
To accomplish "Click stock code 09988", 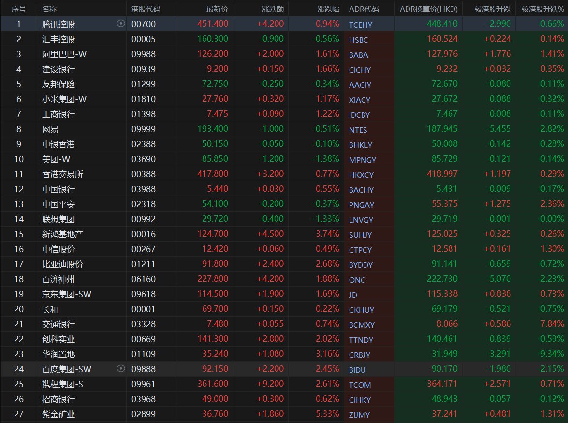I will tap(144, 54).
